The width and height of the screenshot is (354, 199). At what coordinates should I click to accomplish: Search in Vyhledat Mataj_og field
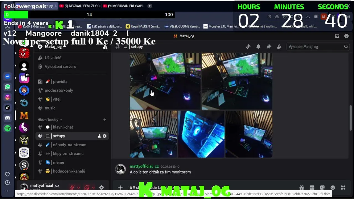(x=318, y=47)
